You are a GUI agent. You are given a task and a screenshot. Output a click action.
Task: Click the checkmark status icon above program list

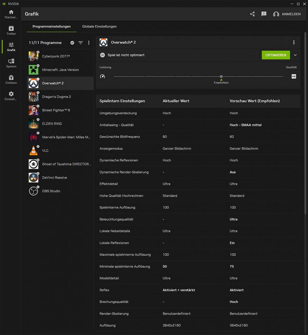pyautogui.click(x=72, y=43)
